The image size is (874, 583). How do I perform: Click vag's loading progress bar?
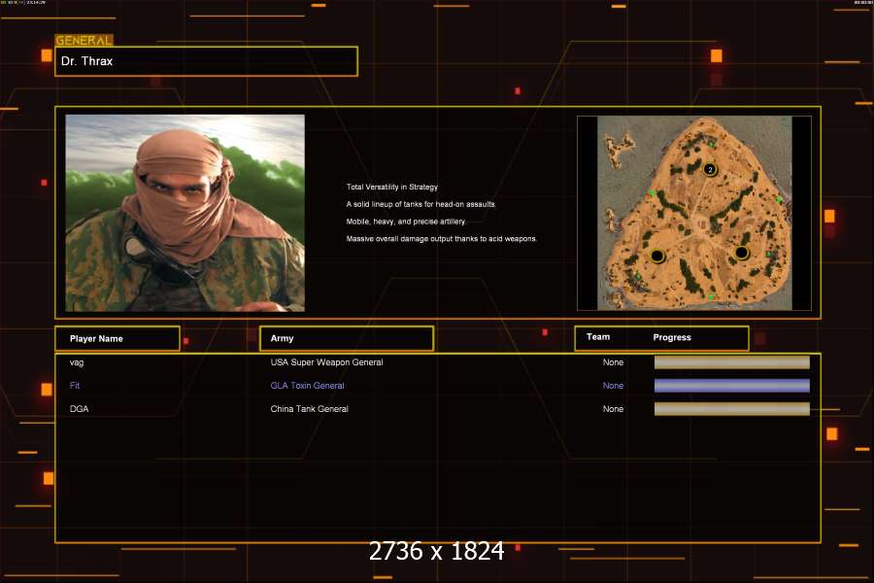732,362
